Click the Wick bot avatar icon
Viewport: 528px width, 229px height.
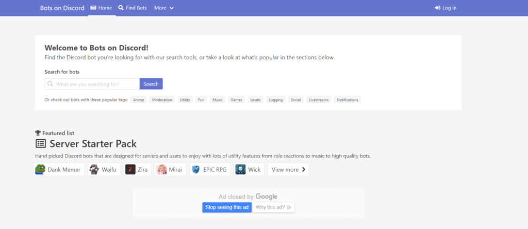240,170
